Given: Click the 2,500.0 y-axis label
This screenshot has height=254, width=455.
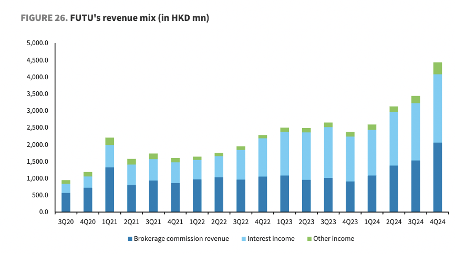Looking at the screenshot, I should click(37, 128).
